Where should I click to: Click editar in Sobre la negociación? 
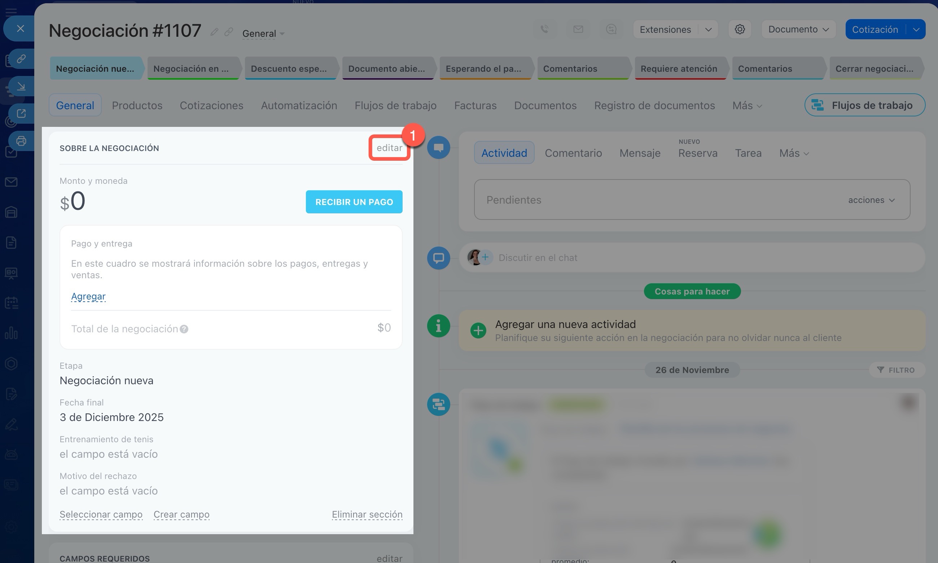[x=389, y=148]
